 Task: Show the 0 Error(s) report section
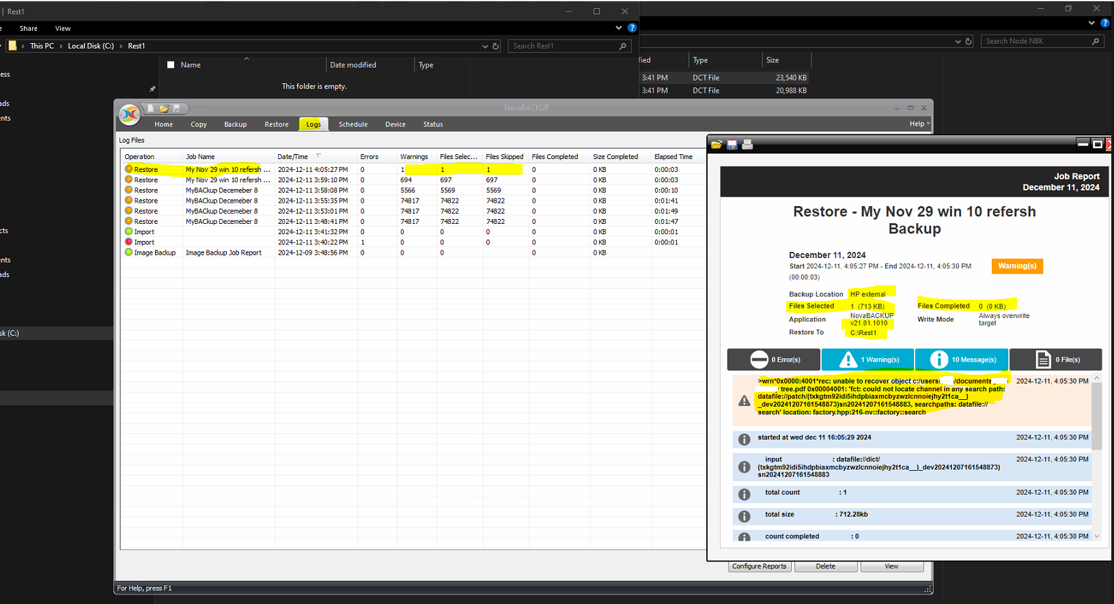774,360
